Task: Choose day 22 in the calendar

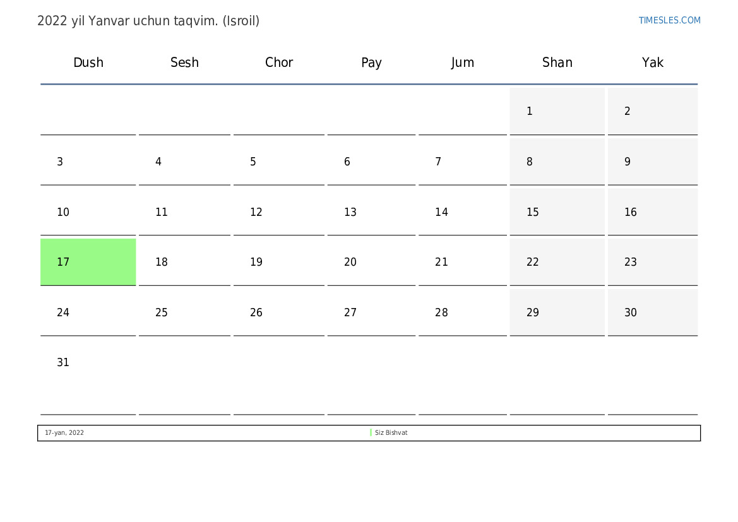Action: click(557, 262)
